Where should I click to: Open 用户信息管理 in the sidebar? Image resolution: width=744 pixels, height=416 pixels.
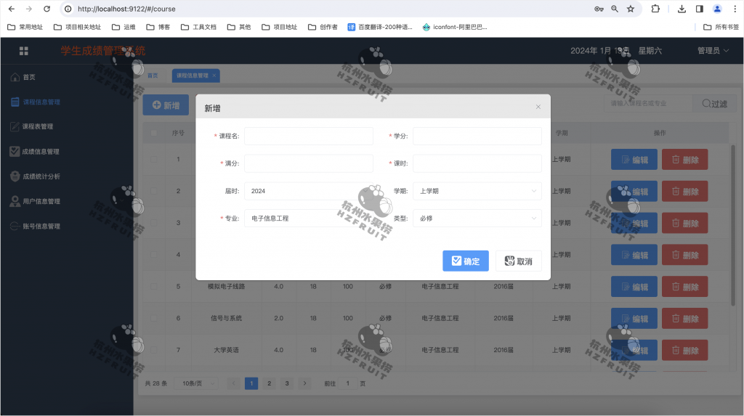(41, 201)
